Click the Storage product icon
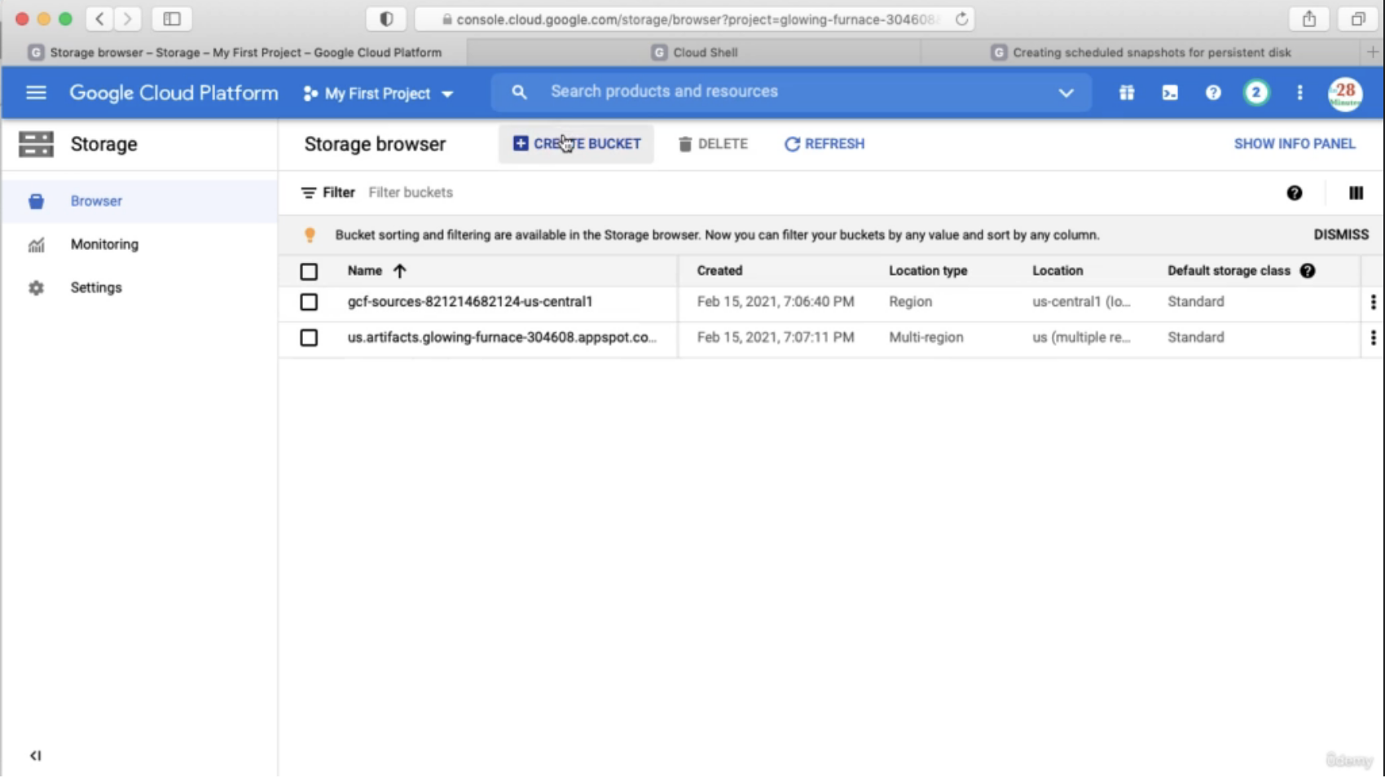1385x778 pixels. point(36,144)
